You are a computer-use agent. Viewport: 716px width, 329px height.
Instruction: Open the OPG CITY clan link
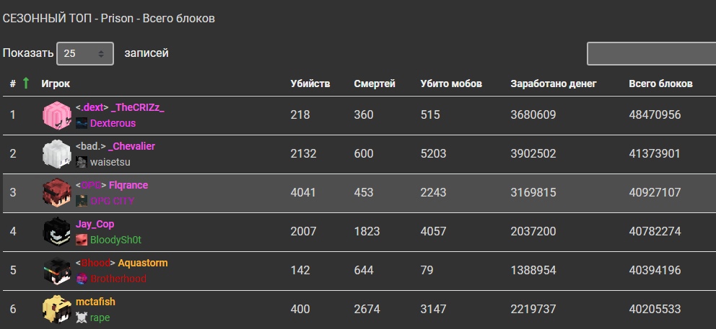[x=113, y=201]
